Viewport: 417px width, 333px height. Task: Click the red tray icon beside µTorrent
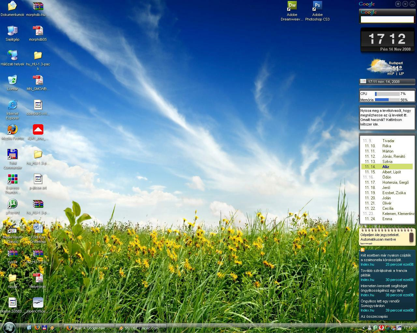(381, 328)
